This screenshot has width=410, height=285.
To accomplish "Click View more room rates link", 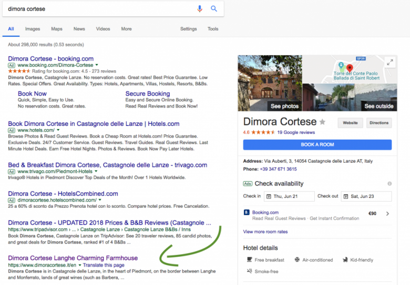I will point(265,231).
